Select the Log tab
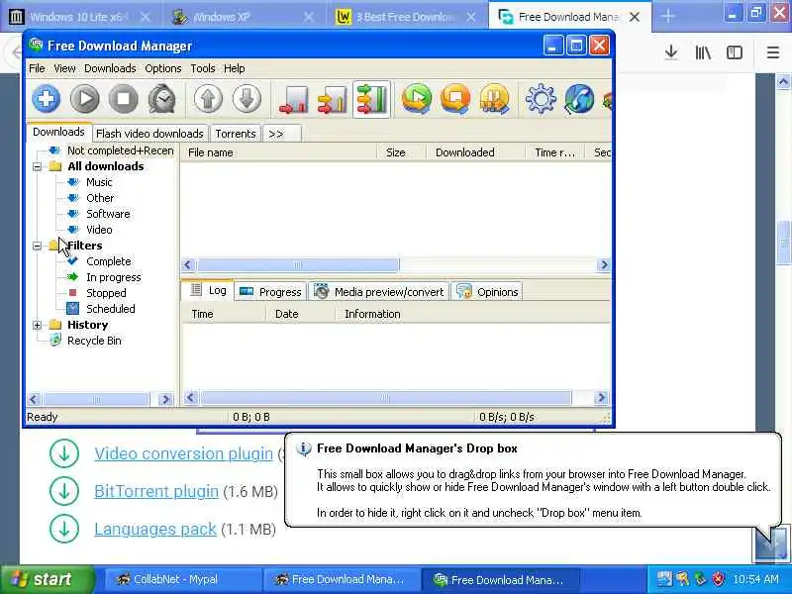The width and height of the screenshot is (792, 594). pyautogui.click(x=208, y=290)
